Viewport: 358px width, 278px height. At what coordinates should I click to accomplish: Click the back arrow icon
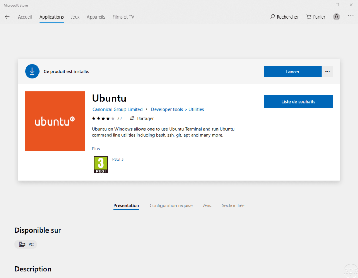tap(7, 17)
